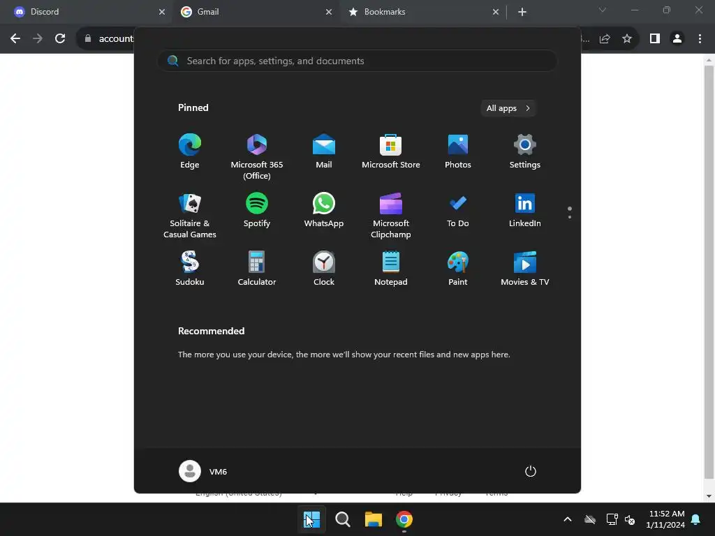Open the notifications bell

[x=696, y=519]
